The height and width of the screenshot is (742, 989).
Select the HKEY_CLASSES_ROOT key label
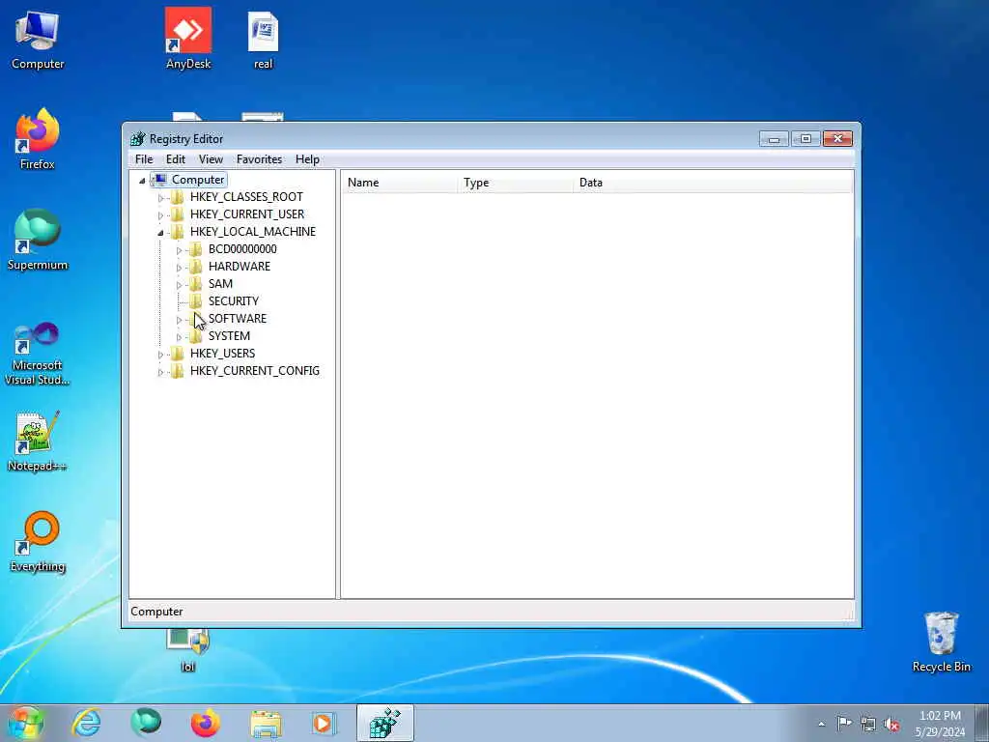[246, 197]
